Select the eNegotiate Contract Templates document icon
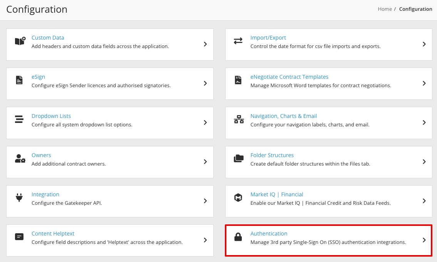 238,80
